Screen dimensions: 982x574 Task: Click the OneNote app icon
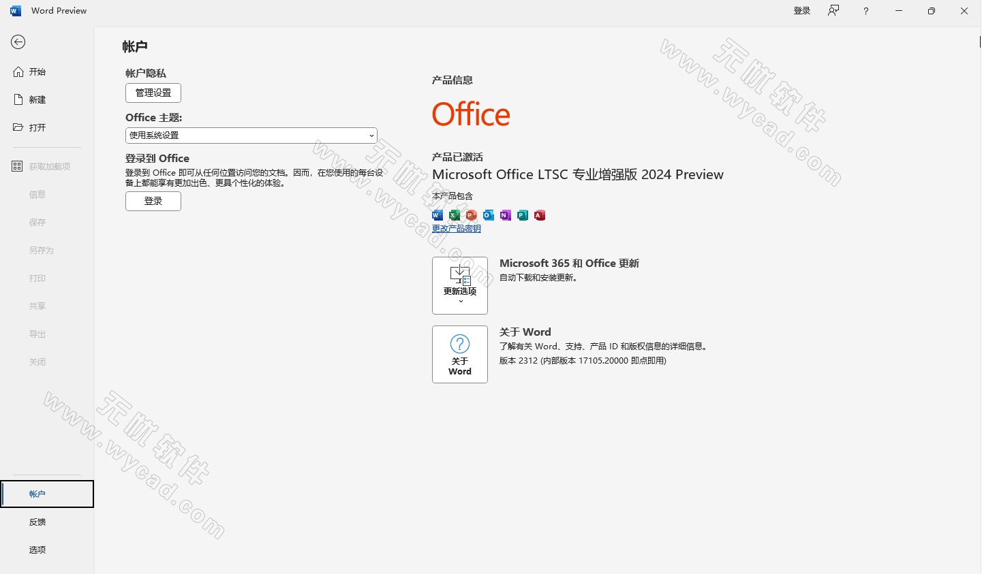pos(506,215)
